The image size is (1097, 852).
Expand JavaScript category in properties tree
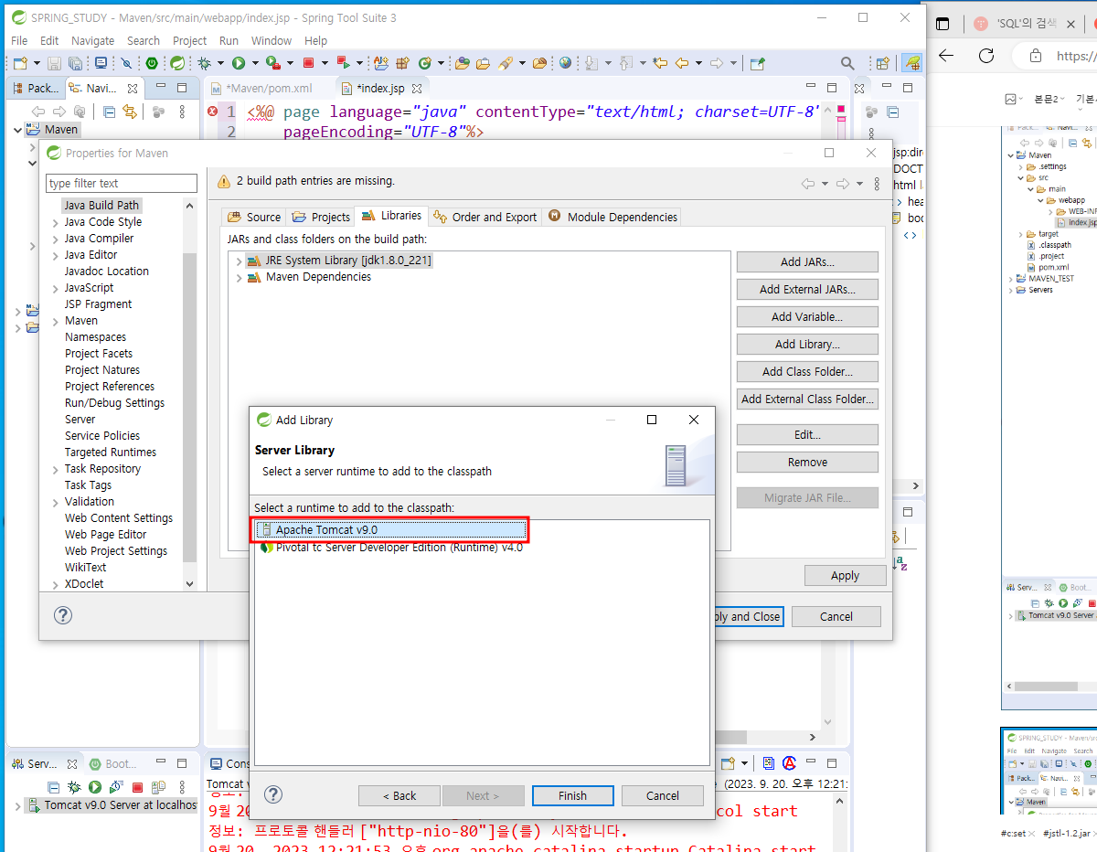click(x=57, y=288)
